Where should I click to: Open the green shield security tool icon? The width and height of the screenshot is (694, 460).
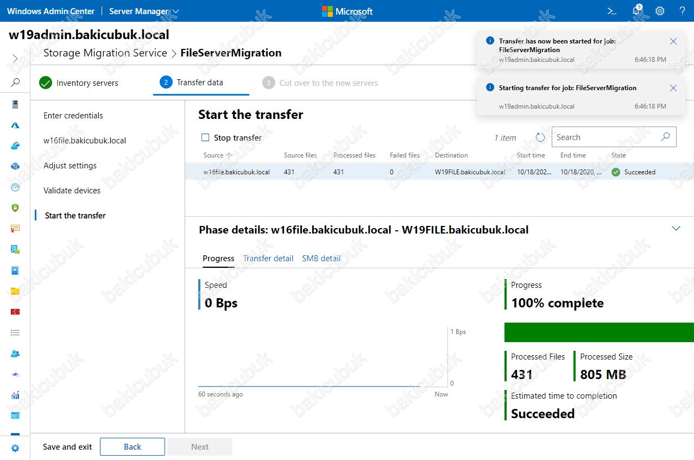15,207
